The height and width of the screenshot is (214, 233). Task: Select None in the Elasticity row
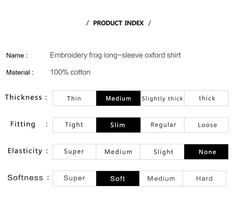pos(206,152)
